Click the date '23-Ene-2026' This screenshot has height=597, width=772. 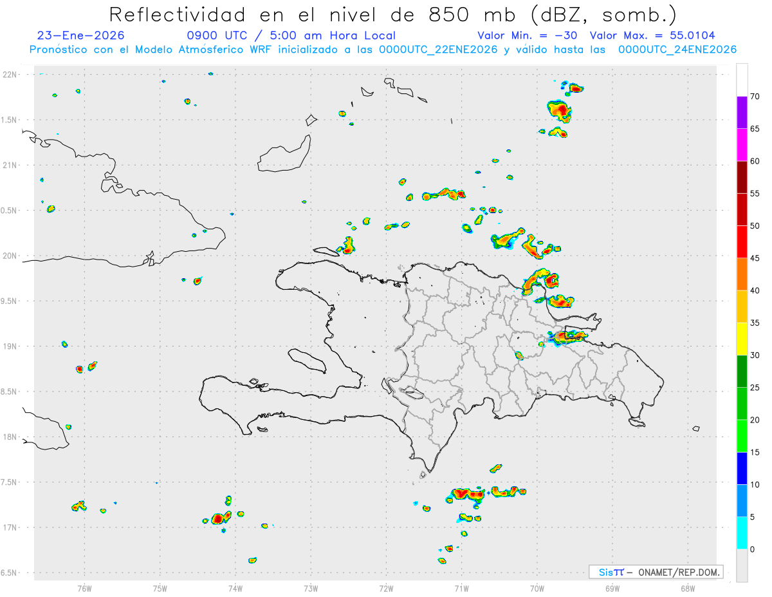[x=81, y=35]
